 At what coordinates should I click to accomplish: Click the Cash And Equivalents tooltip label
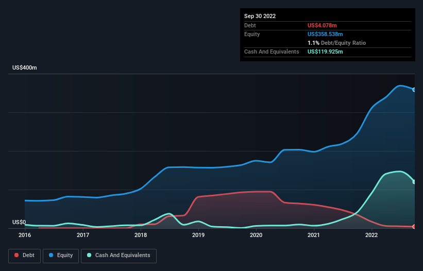(272, 52)
